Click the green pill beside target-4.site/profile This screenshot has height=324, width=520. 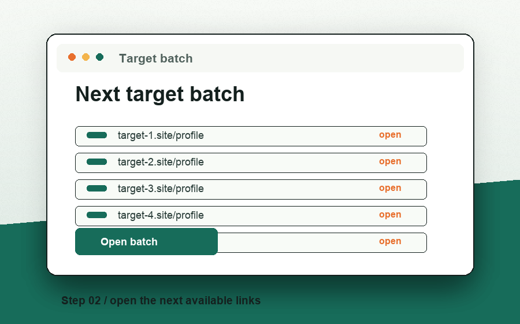tap(97, 215)
